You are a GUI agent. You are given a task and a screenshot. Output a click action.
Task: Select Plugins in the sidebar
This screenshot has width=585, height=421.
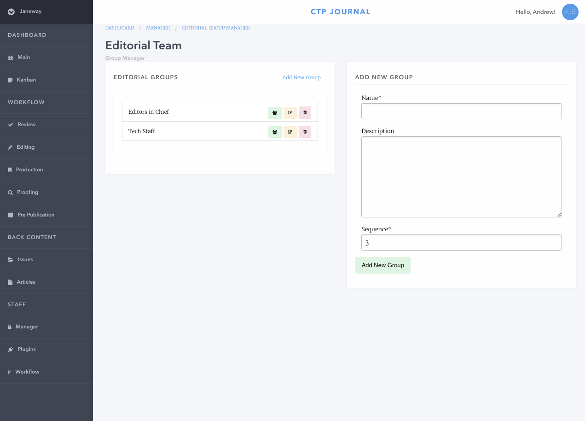26,350
